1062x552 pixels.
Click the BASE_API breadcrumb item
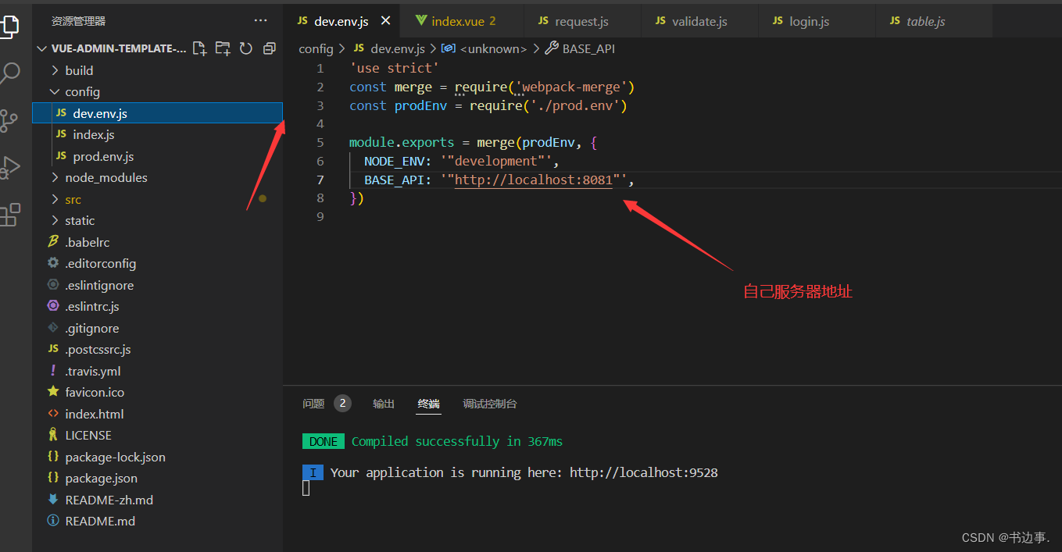point(589,48)
